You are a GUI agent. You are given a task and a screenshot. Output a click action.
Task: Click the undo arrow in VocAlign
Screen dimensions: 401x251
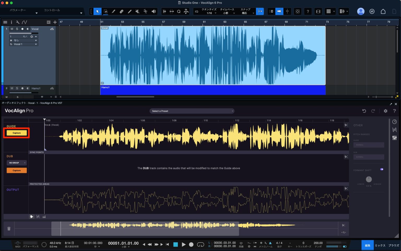[x=364, y=111]
